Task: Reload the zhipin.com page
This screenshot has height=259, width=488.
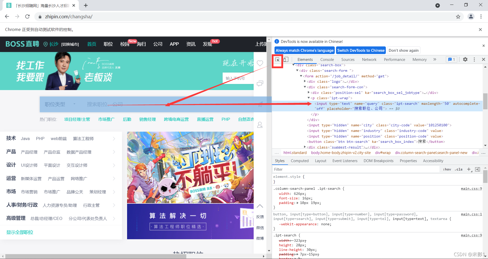Action: [27, 16]
